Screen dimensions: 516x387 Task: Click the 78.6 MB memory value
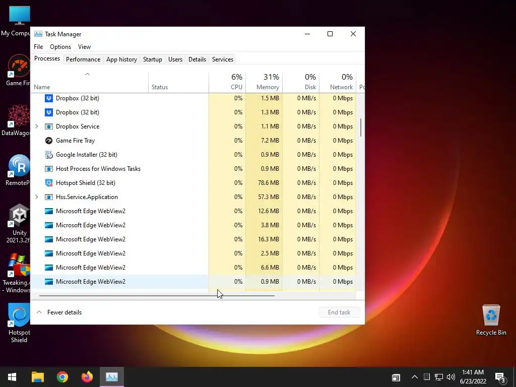coord(268,182)
